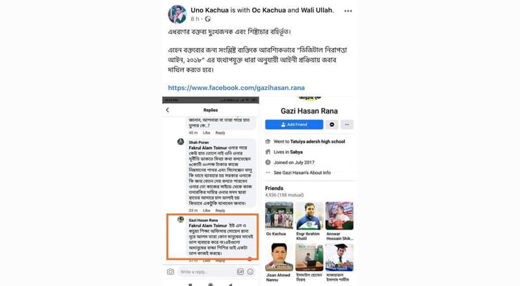520x286 pixels.
Task: Open more options beside Messenger button
Action: point(347,125)
